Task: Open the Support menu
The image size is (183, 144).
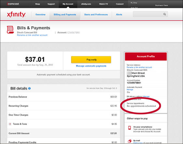Action: 51,4
